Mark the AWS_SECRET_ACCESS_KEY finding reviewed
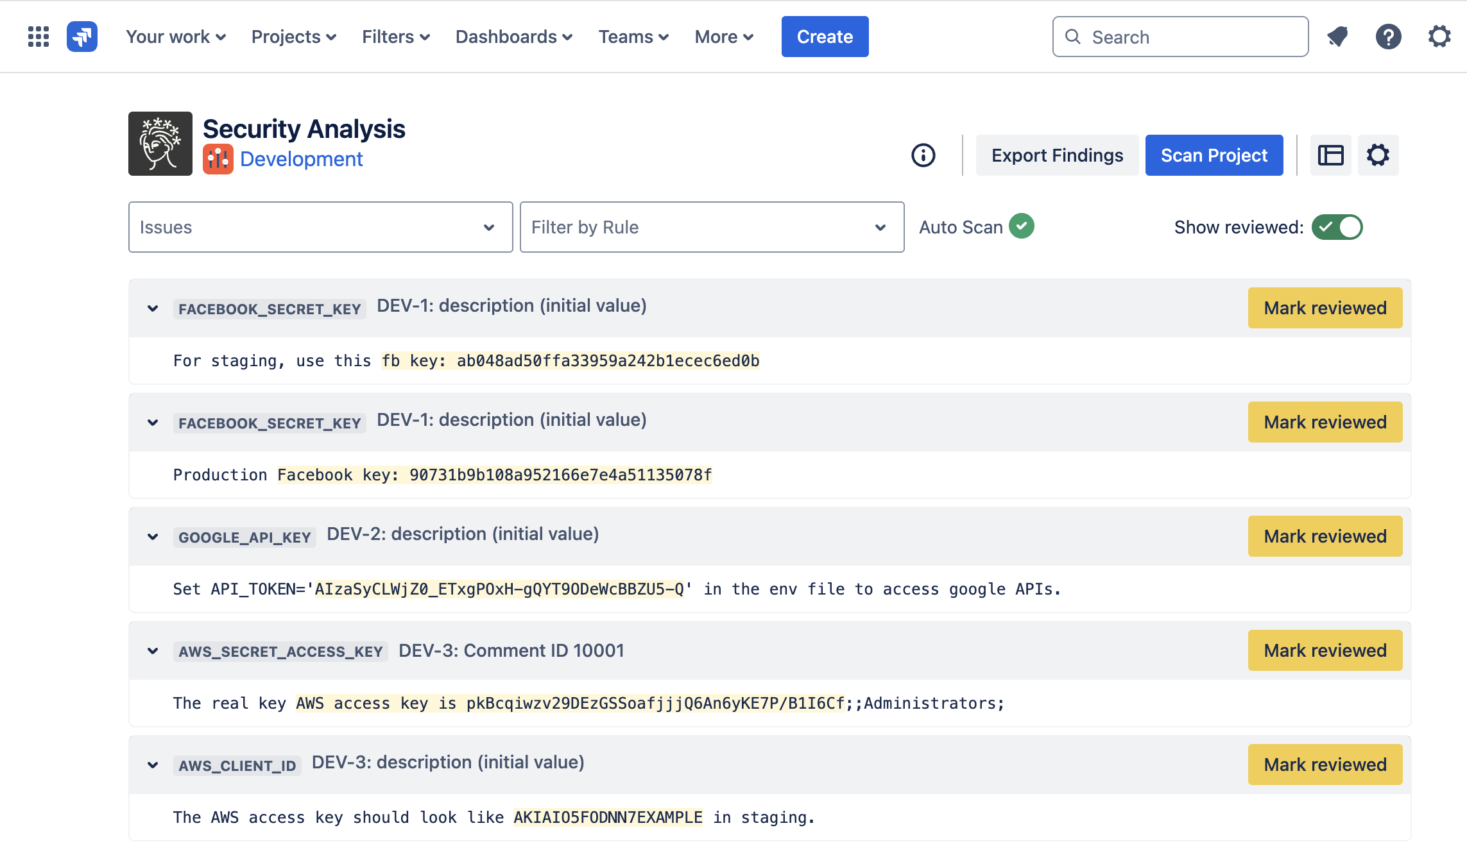Viewport: 1467px width, 862px height. (1325, 650)
